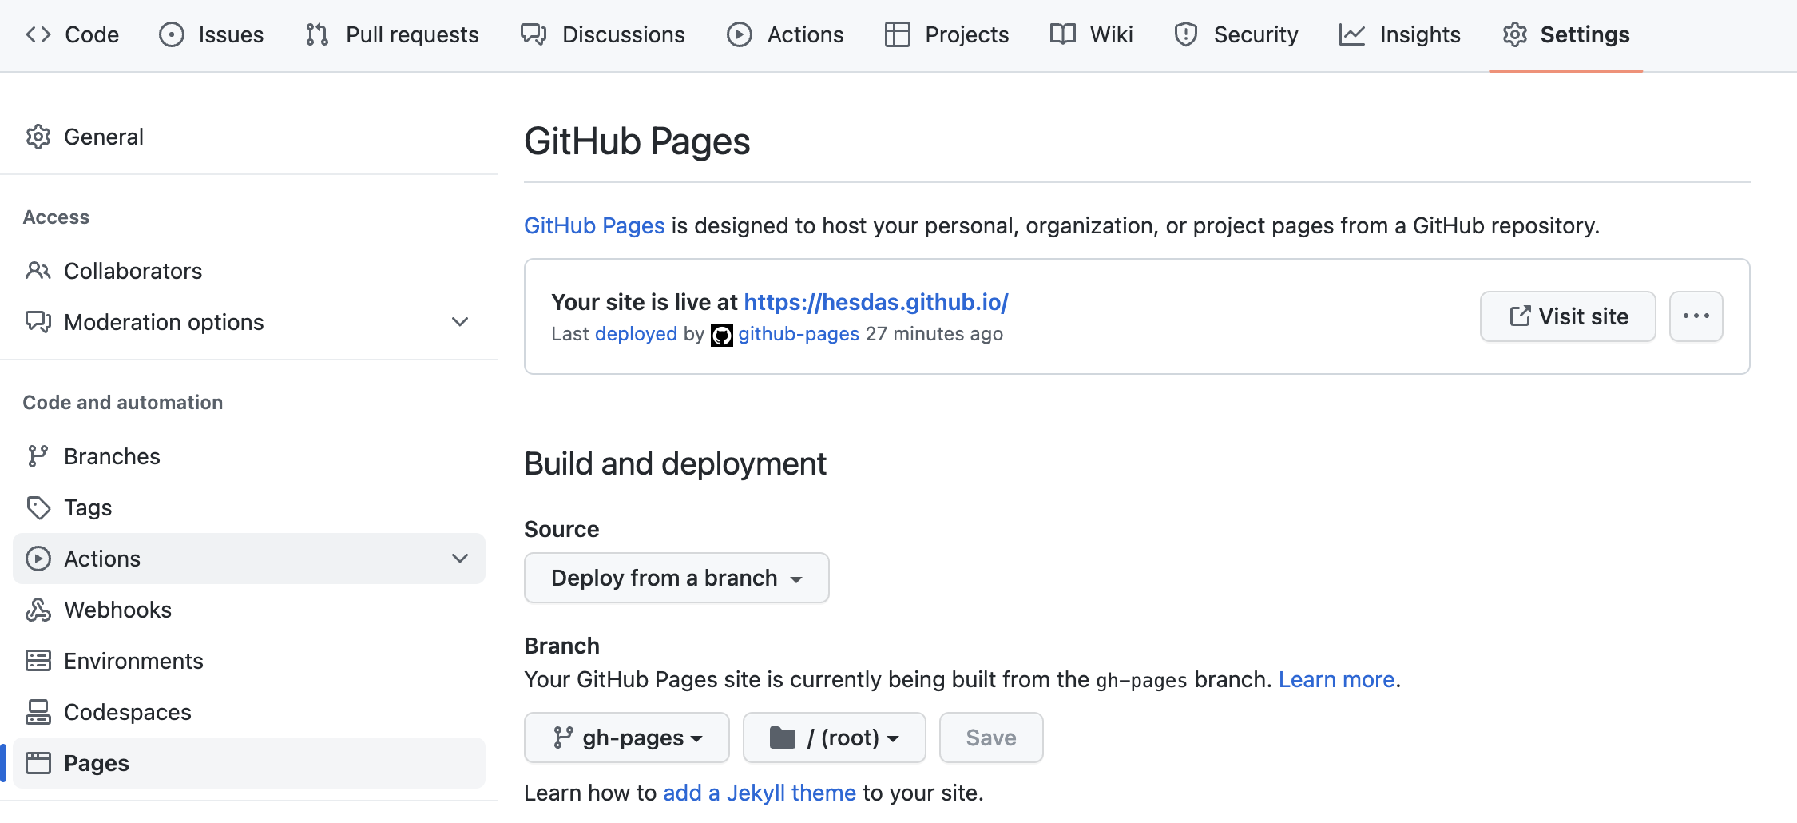Click the Save button
1797x823 pixels.
tap(991, 738)
